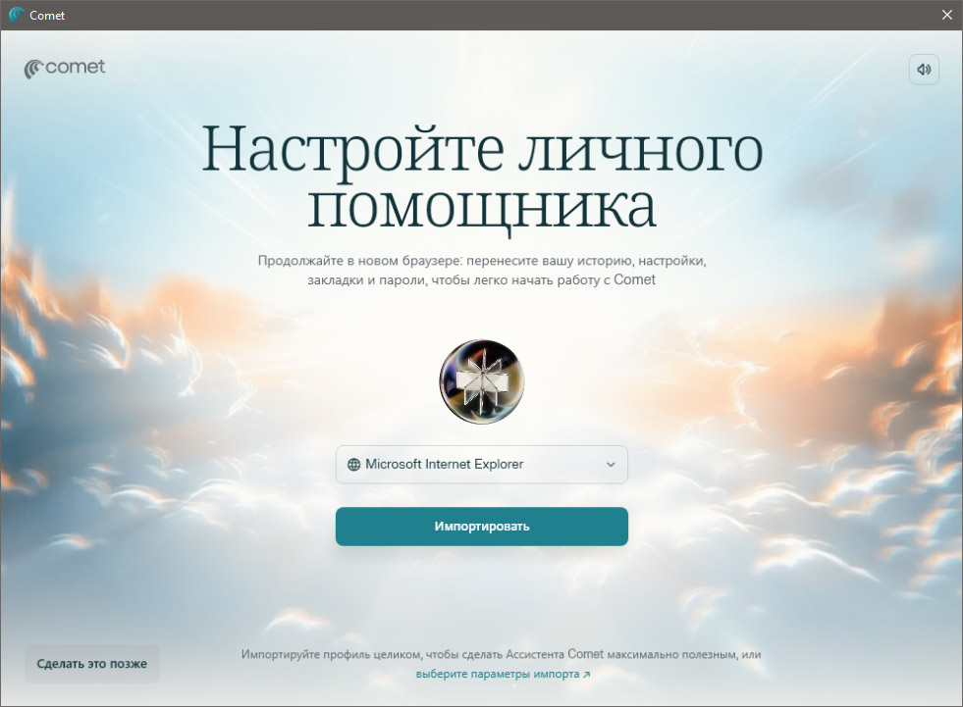Click the arrow icon after параметры импорта

[587, 675]
